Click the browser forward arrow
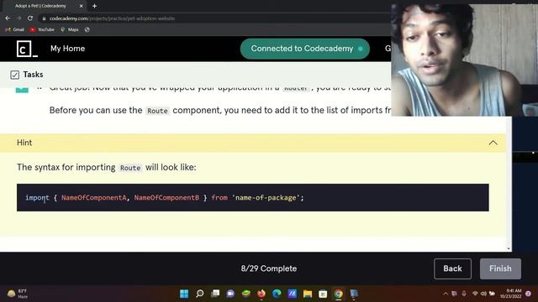This screenshot has width=538, height=302. pos(18,18)
